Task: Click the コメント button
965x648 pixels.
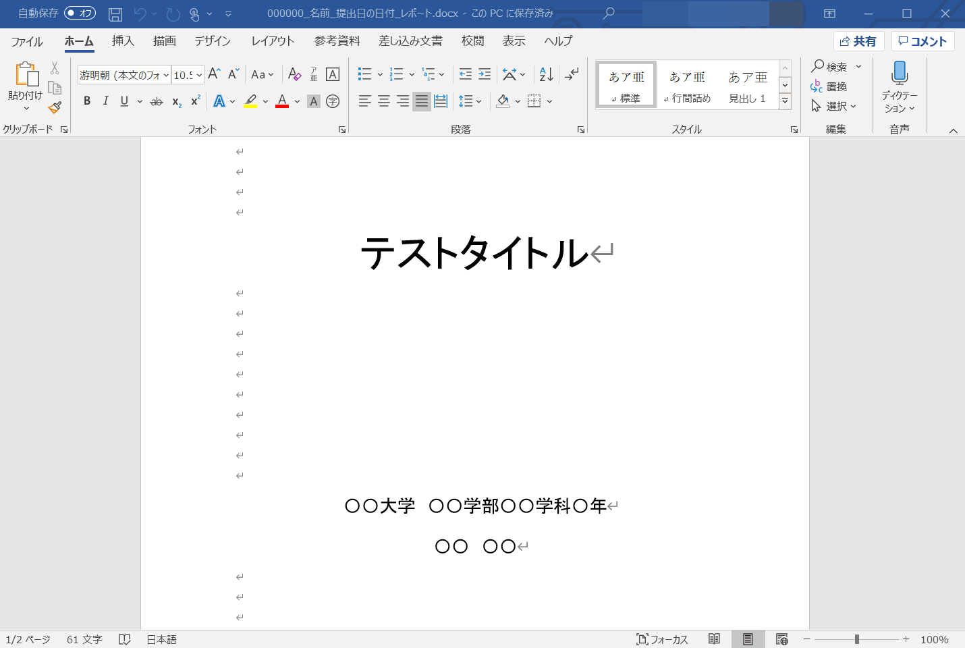Action: (922, 41)
